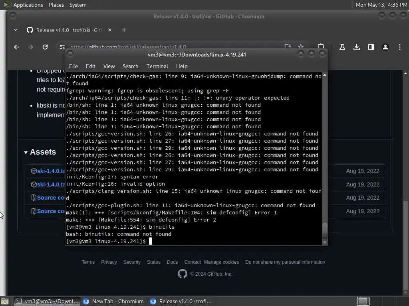This screenshot has height=306, width=409.
Task: Collapse the Assets section
Action: (40, 152)
